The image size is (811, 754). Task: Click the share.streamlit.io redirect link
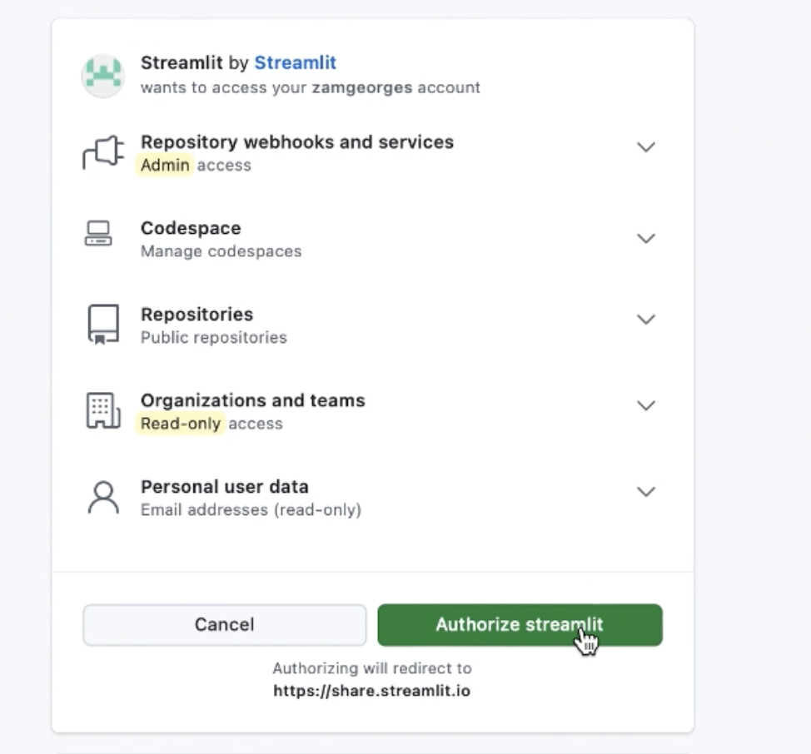click(372, 690)
